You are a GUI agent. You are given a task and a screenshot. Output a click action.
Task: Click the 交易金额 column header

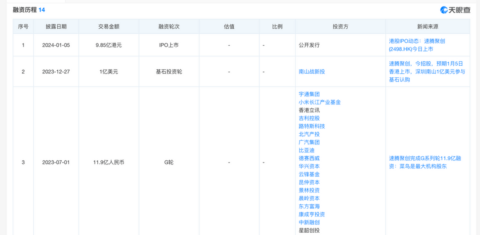[109, 27]
